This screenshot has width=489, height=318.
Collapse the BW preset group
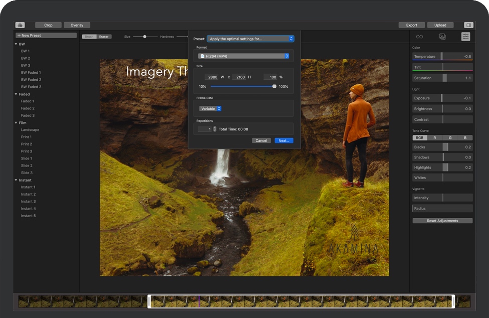click(16, 44)
